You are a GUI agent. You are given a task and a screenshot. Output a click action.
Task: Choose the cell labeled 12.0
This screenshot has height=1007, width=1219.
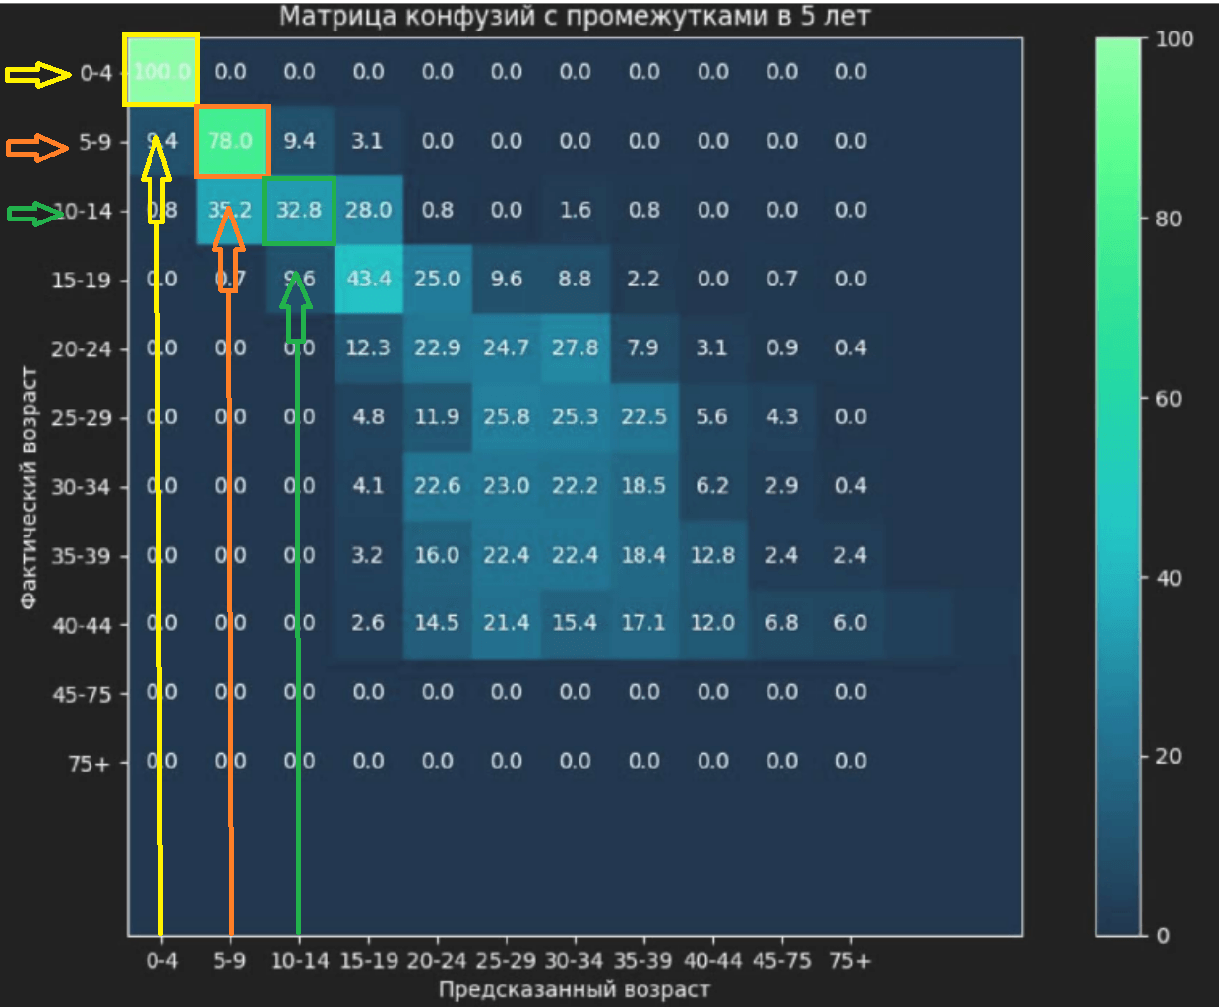click(712, 623)
